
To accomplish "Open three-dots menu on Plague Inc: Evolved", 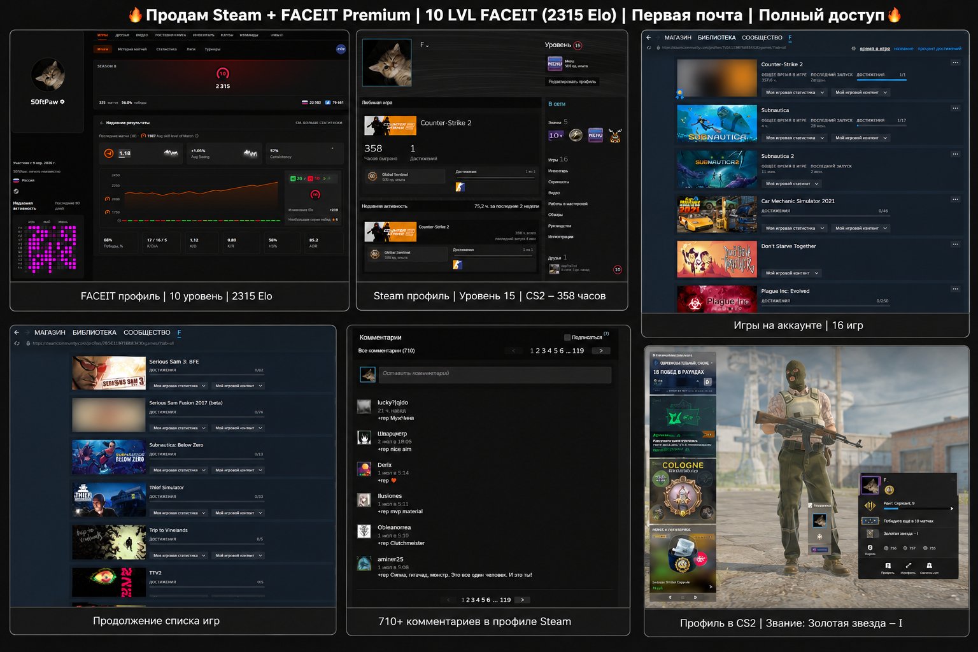I will pyautogui.click(x=955, y=289).
